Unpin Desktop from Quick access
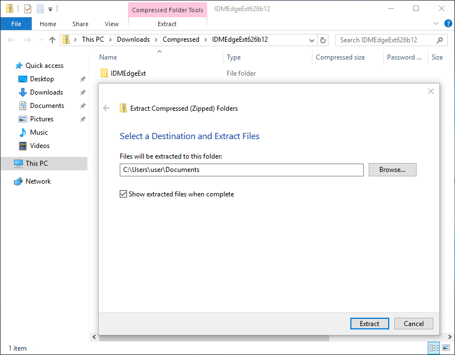Screen dimensions: 455x355 (82, 78)
